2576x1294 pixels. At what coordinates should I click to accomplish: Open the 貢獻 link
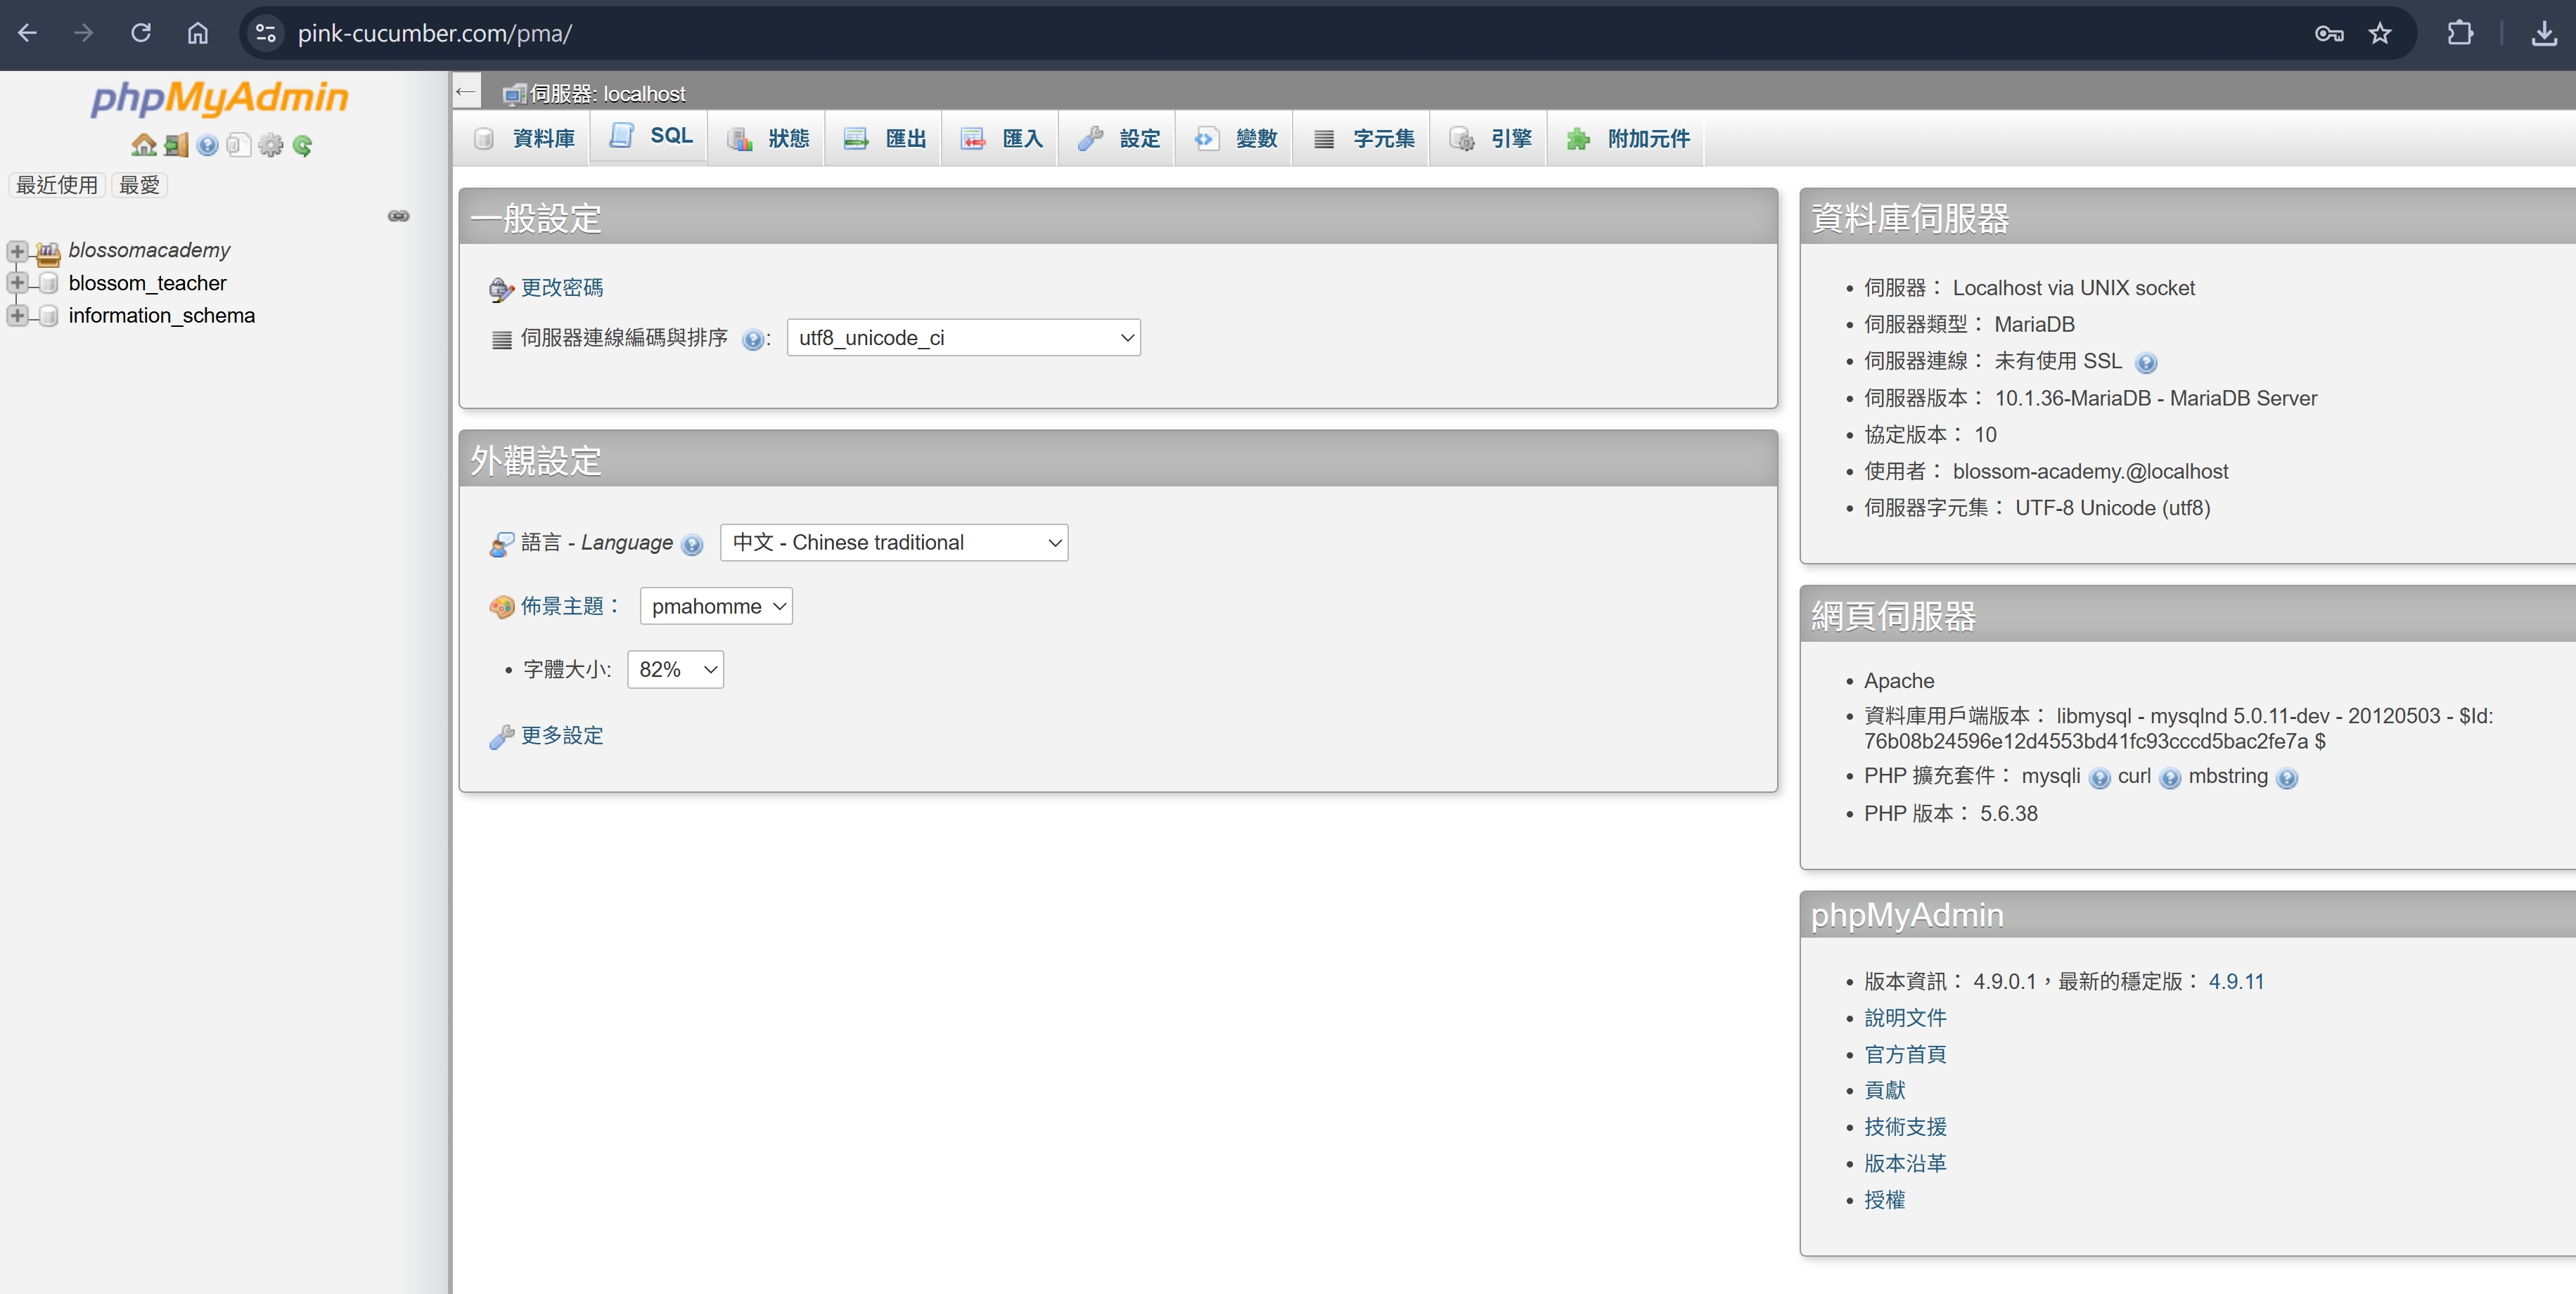(x=1885, y=1090)
